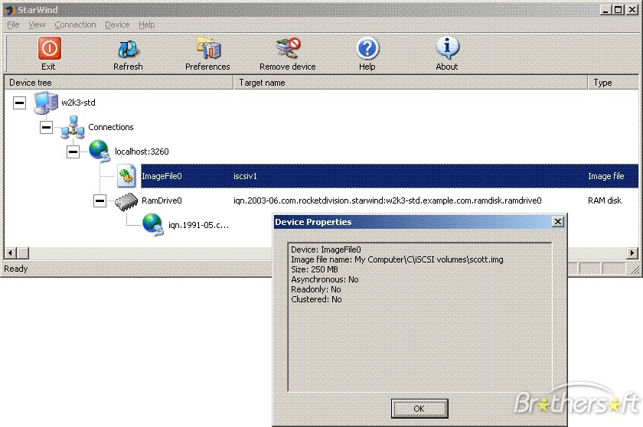643x427 pixels.
Task: Click the Exit toolbar icon
Action: point(50,48)
